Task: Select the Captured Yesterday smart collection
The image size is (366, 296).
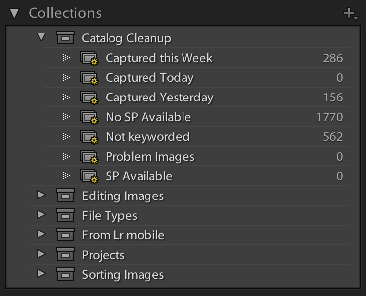Action: click(159, 98)
